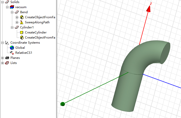Click the CreateObjectFromFa icon under Bend
Viewport: 181px width, 118px height.
pyautogui.click(x=22, y=17)
